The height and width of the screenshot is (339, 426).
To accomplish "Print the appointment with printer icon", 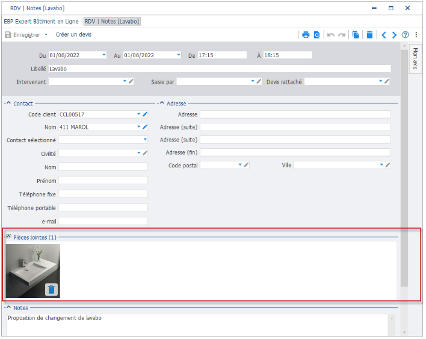I will click(x=306, y=35).
